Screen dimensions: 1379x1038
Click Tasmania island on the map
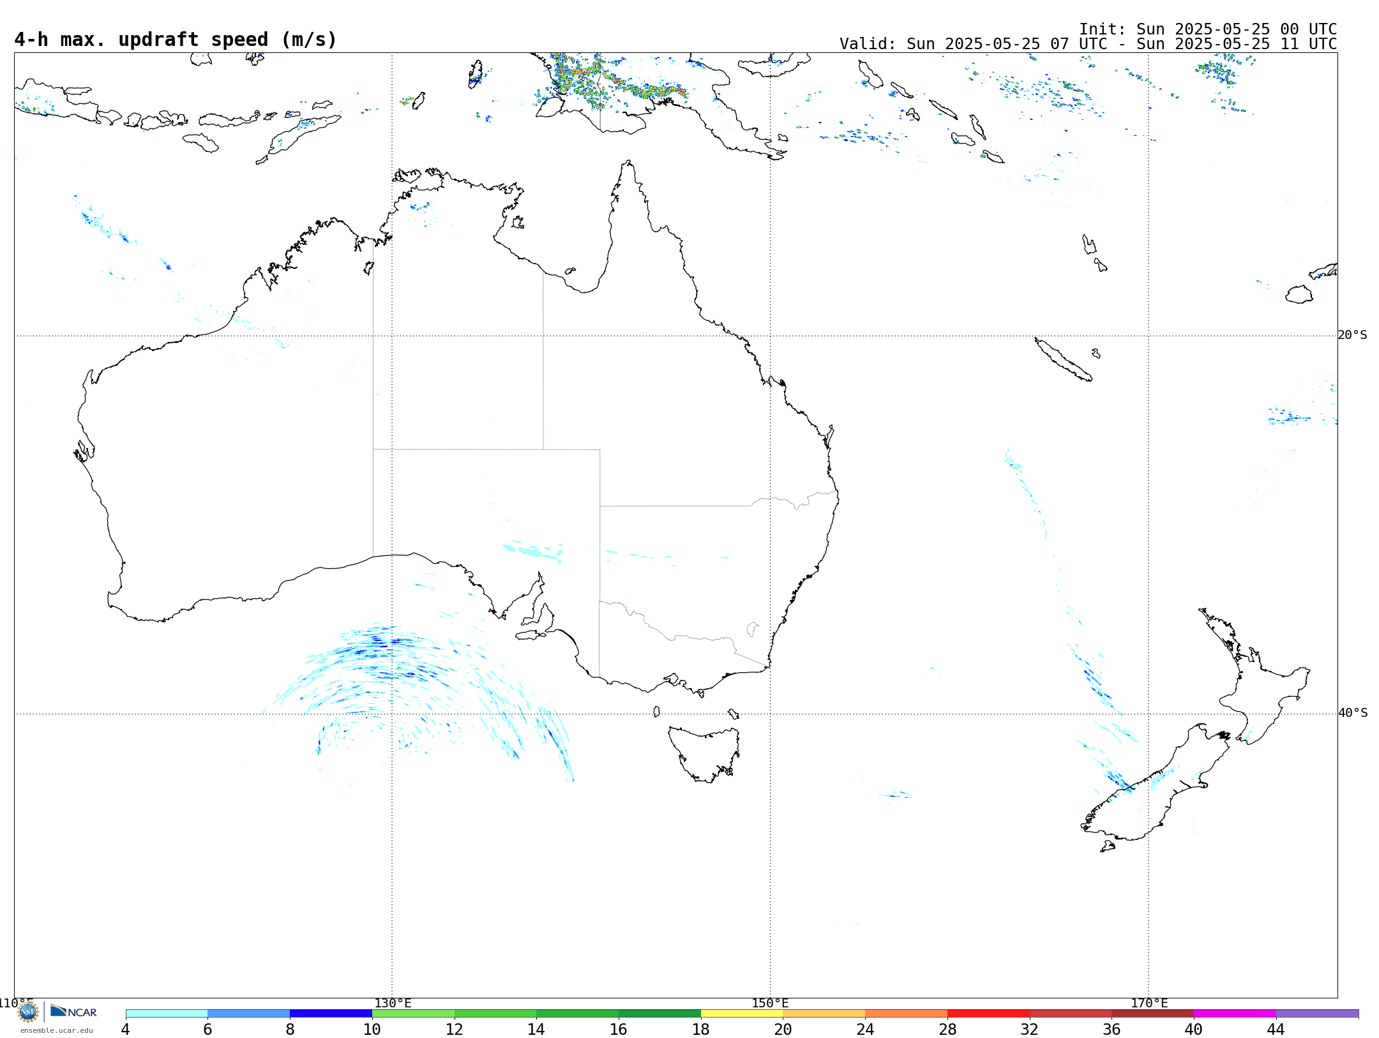[705, 753]
